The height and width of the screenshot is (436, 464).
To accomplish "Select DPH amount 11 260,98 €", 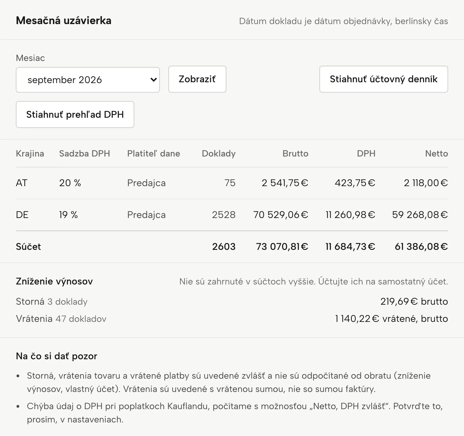I will click(350, 215).
